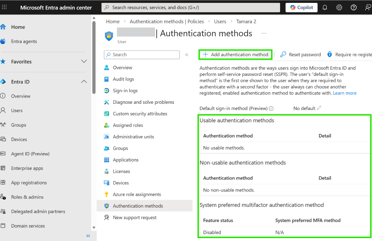372x241 pixels.
Task: Open notifications bell icon
Action: click(325, 8)
